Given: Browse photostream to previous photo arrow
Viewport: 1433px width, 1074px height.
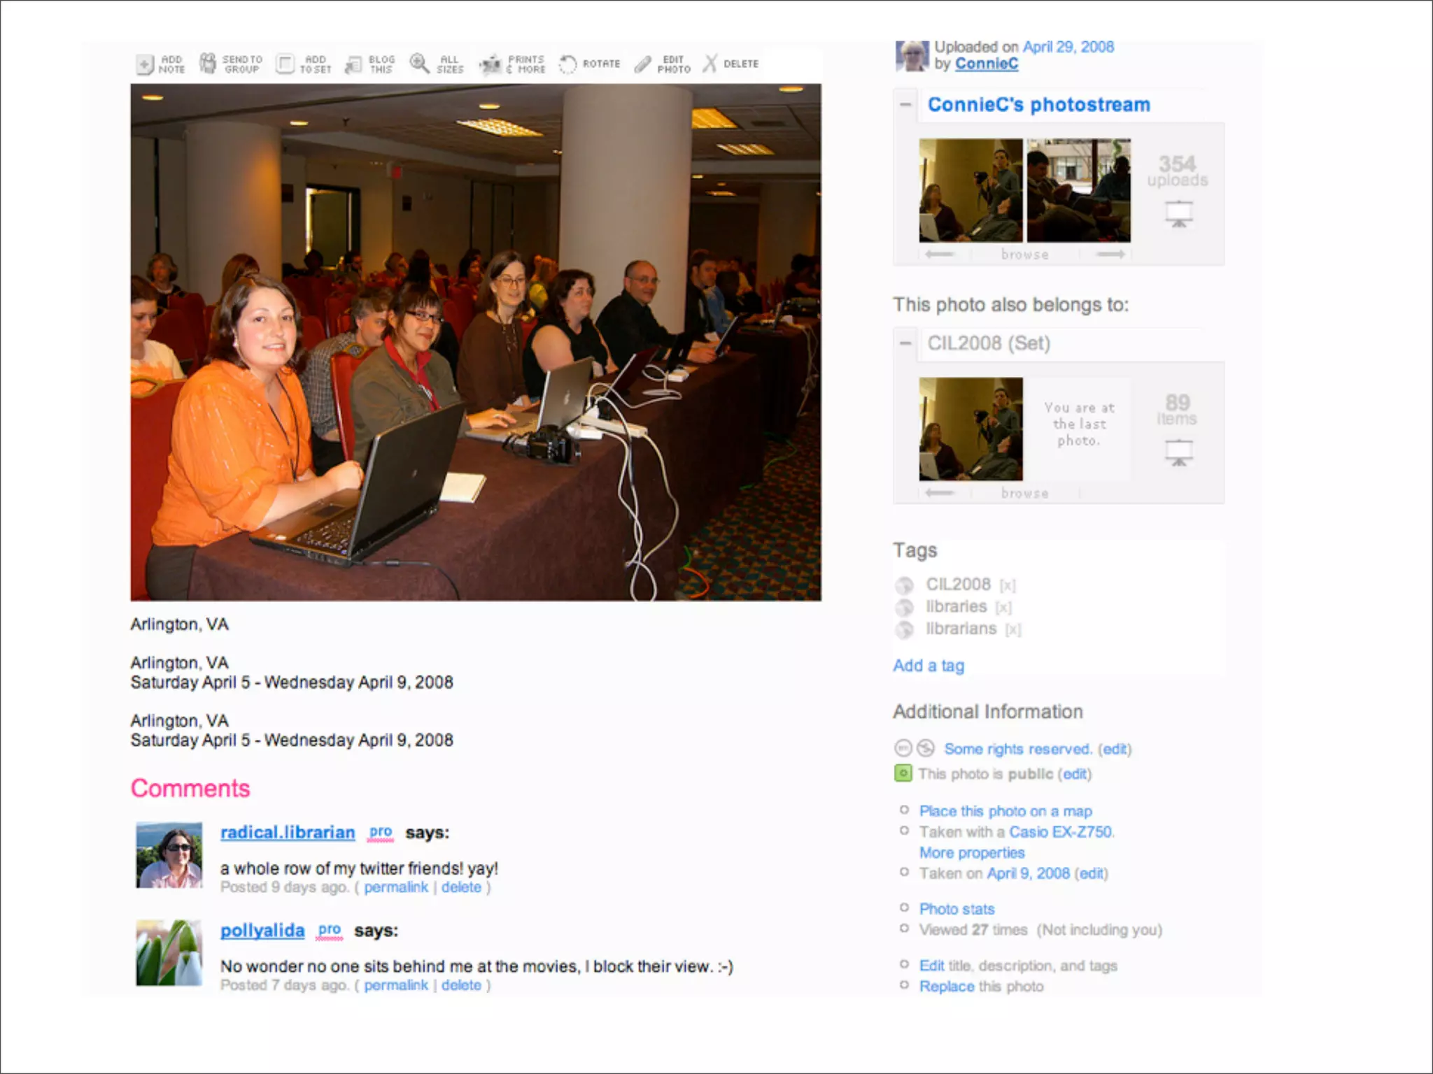Looking at the screenshot, I should [939, 255].
